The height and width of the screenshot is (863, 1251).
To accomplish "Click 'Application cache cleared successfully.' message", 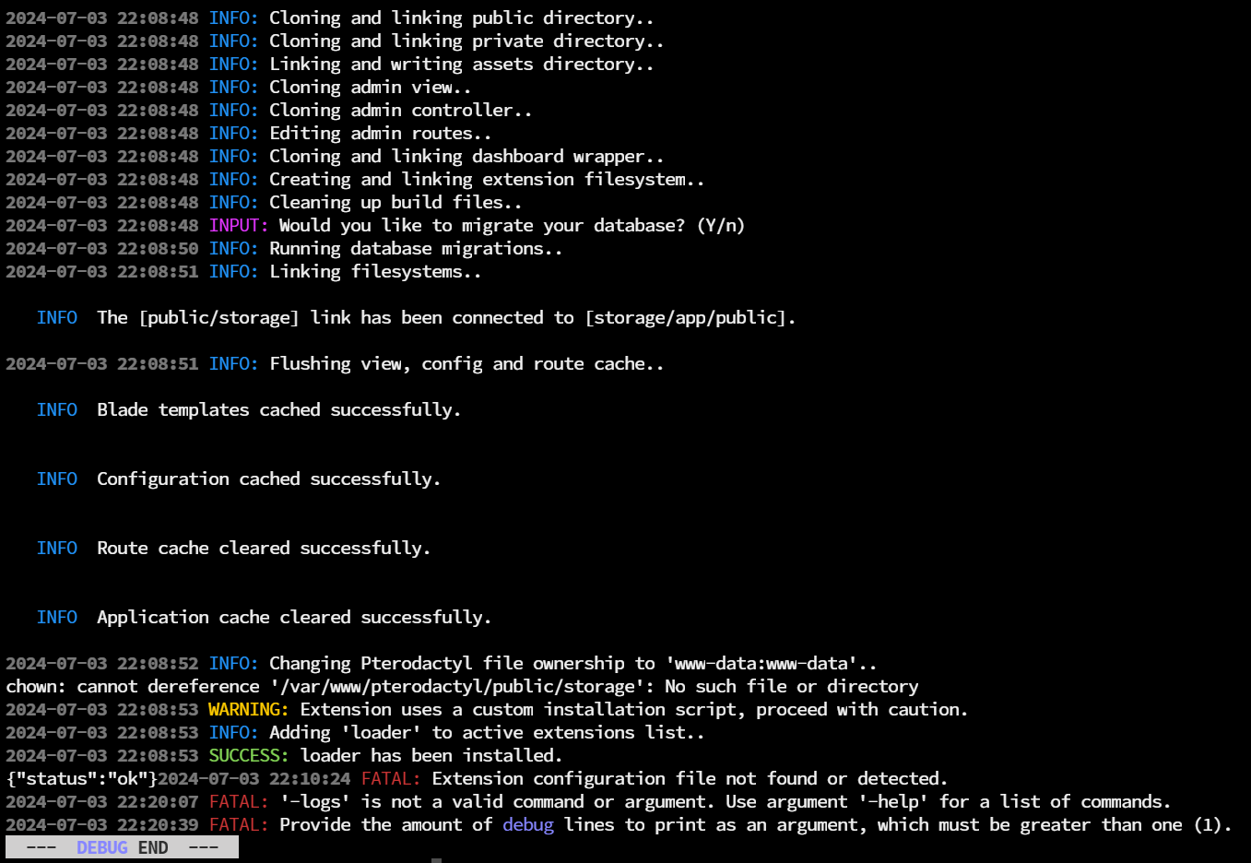I will pyautogui.click(x=294, y=617).
